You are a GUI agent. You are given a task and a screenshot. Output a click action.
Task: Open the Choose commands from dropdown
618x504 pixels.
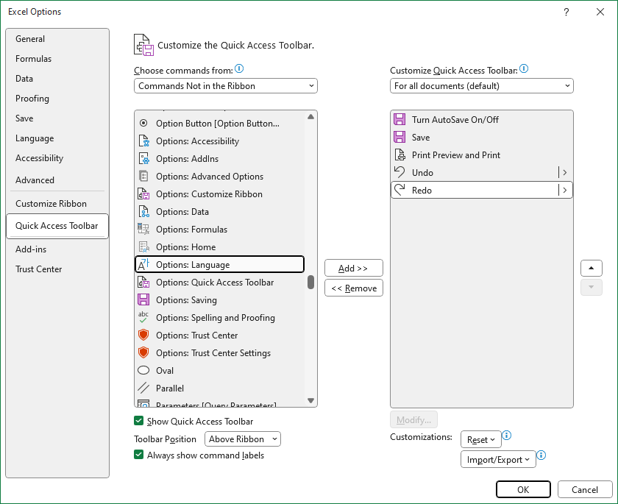point(226,86)
